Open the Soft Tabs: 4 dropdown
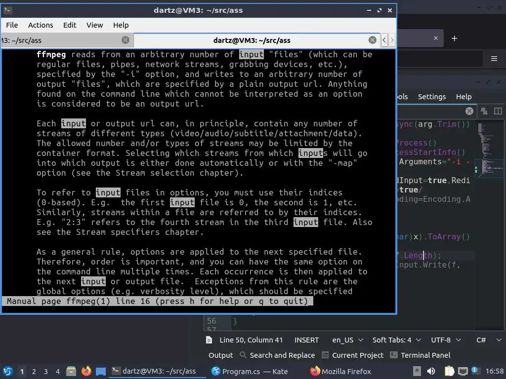The height and width of the screenshot is (379, 506). pyautogui.click(x=397, y=340)
